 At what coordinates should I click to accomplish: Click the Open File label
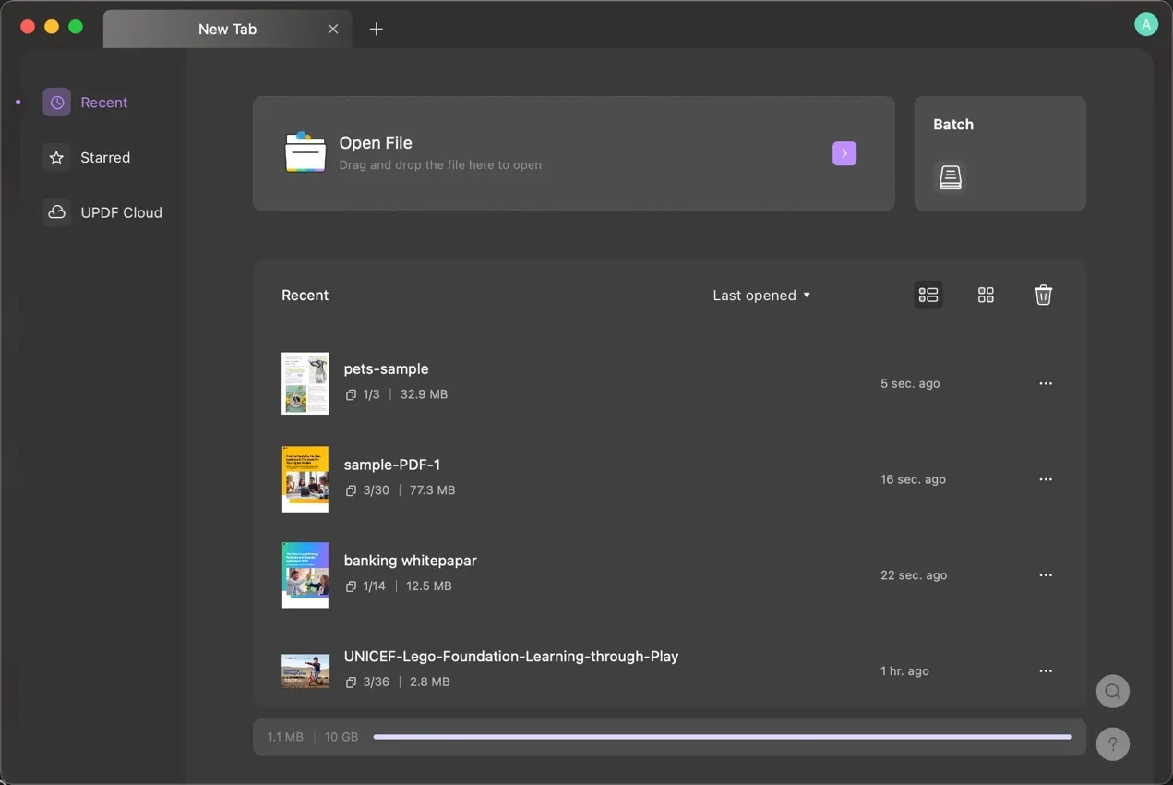point(376,143)
